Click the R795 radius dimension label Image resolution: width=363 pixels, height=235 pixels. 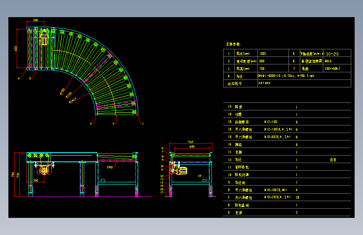(x=62, y=92)
